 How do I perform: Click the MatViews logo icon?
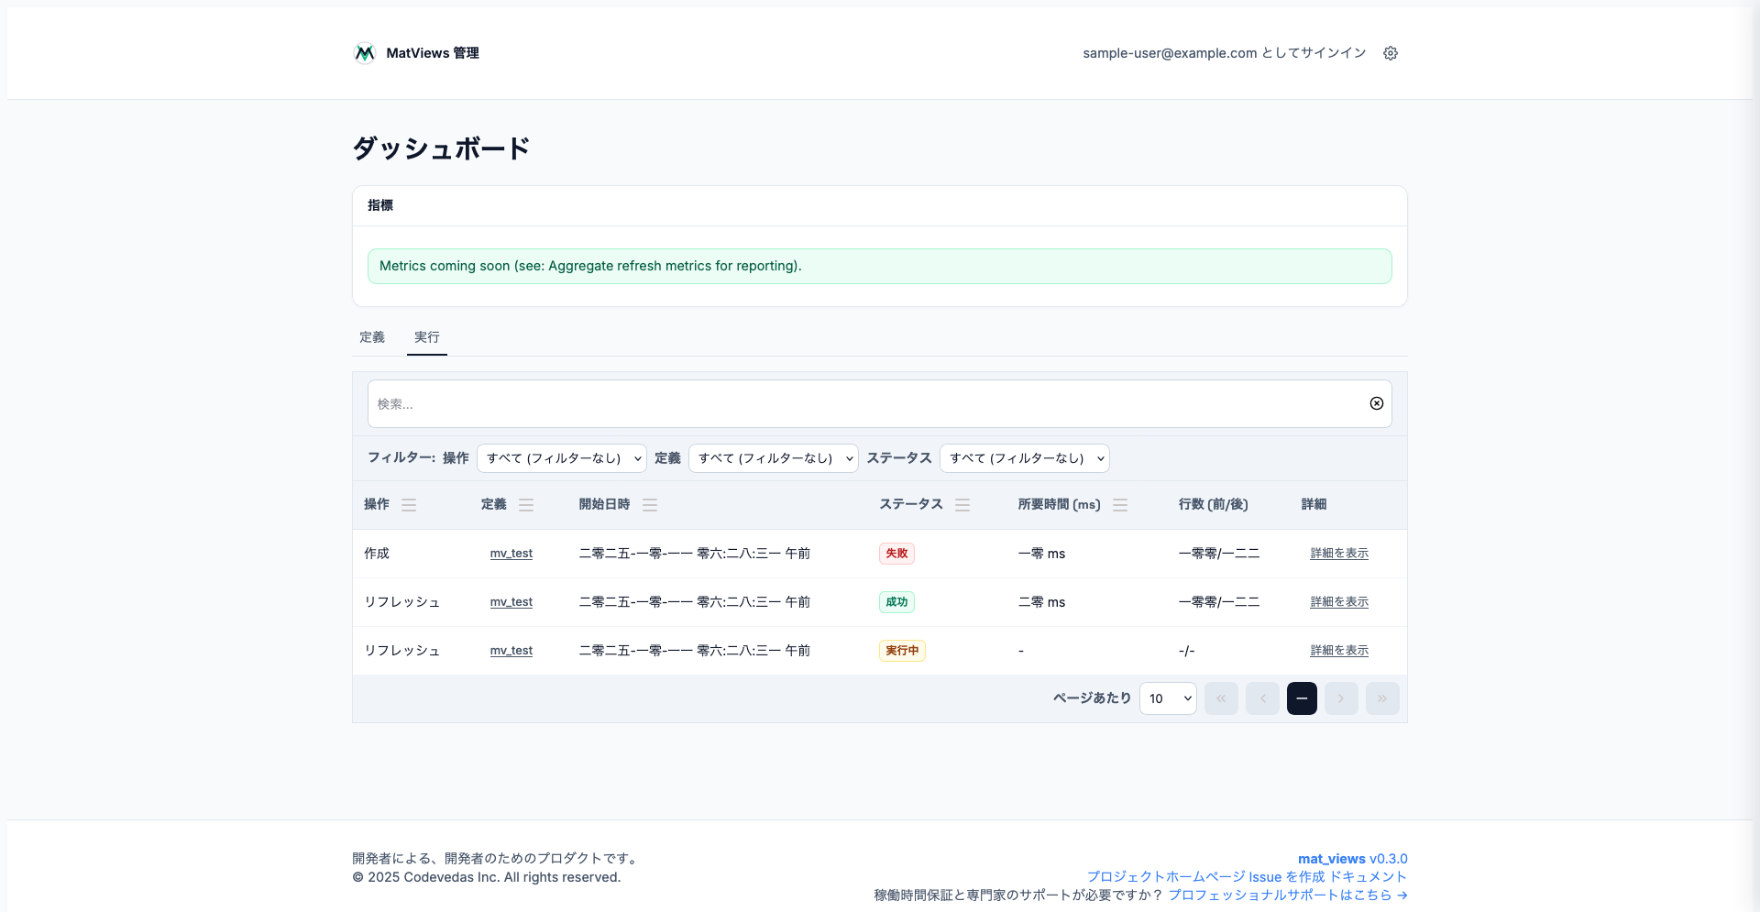365,53
